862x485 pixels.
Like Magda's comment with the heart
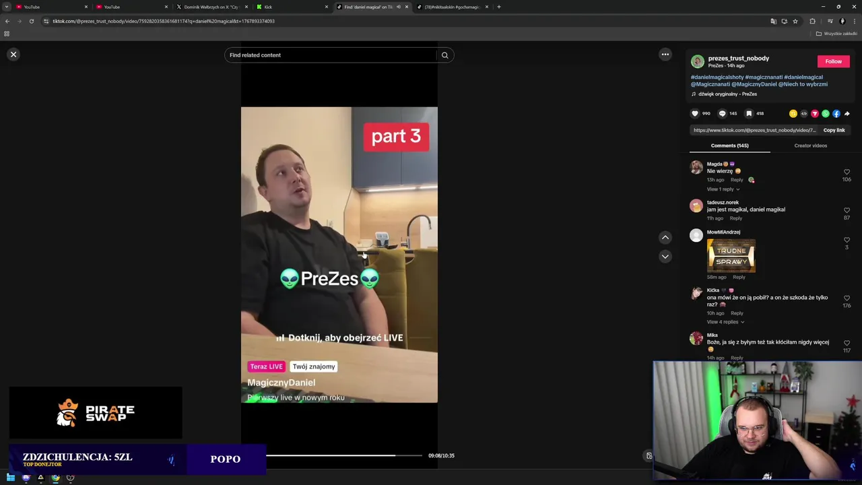point(847,172)
